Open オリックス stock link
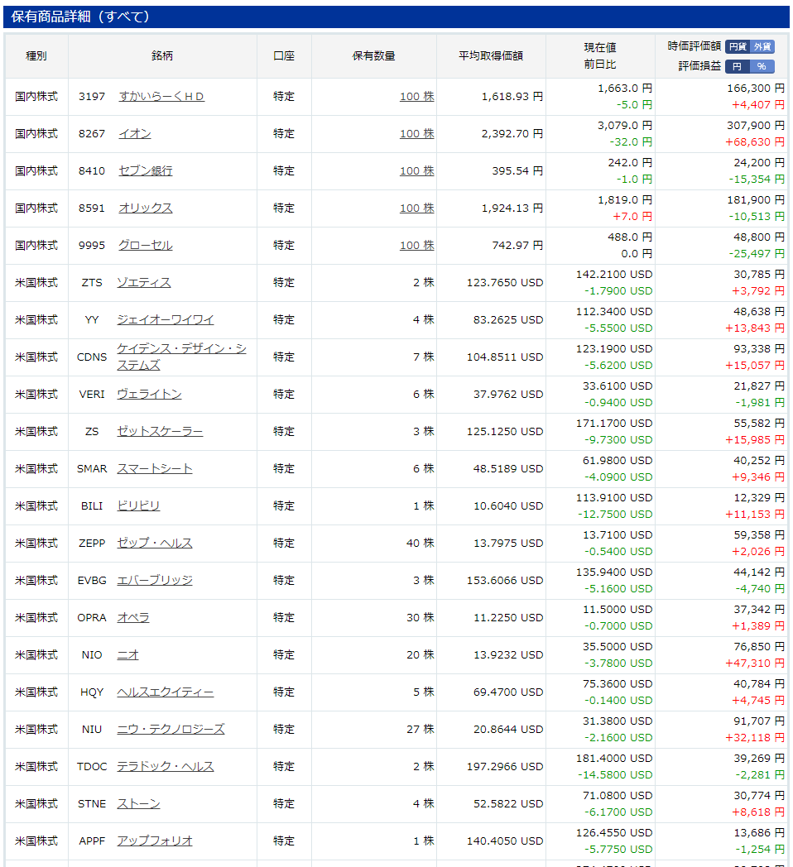Screen dimensions: 793x867 [146, 208]
